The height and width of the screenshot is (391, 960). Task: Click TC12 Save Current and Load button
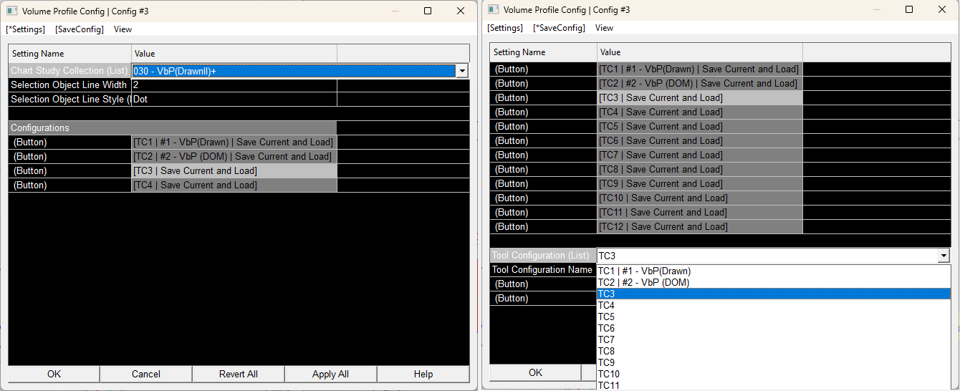(x=700, y=227)
